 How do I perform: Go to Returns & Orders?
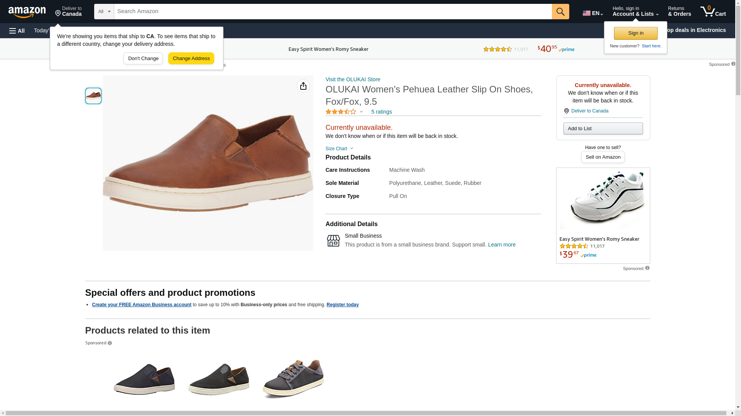click(679, 12)
